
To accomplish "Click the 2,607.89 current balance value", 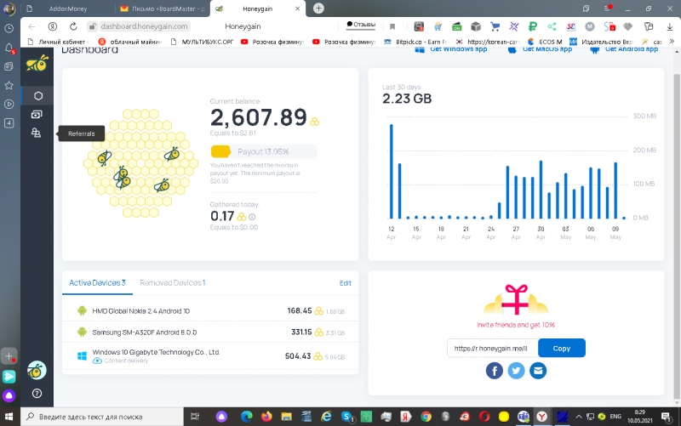I will tap(259, 117).
